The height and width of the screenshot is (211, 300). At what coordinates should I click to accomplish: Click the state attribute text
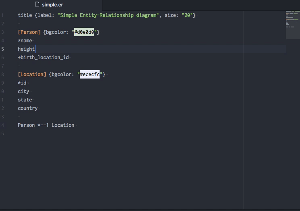click(x=25, y=100)
